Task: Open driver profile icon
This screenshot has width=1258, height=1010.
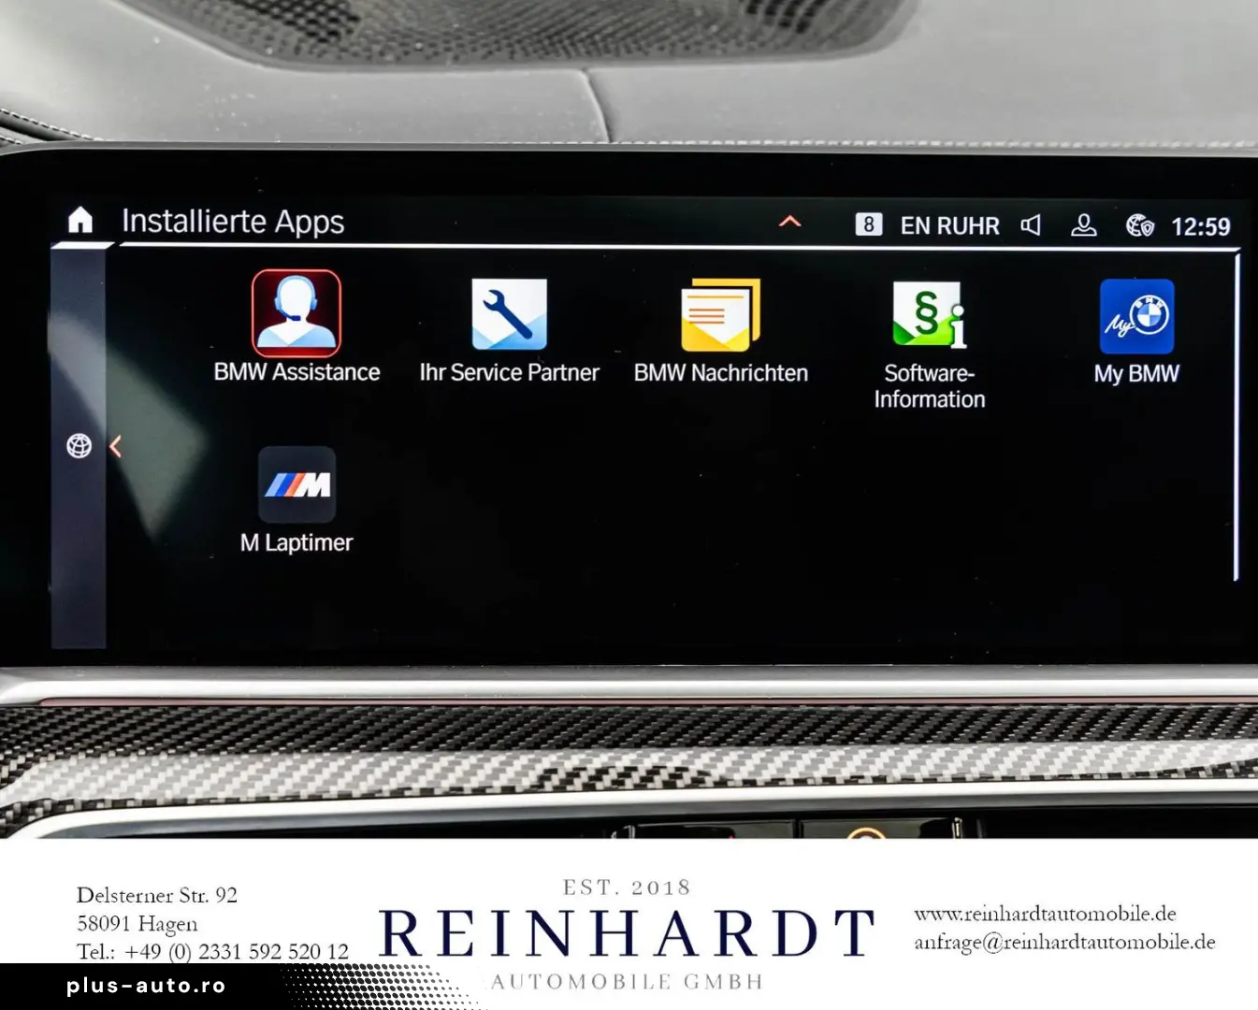Action: pos(1084,224)
